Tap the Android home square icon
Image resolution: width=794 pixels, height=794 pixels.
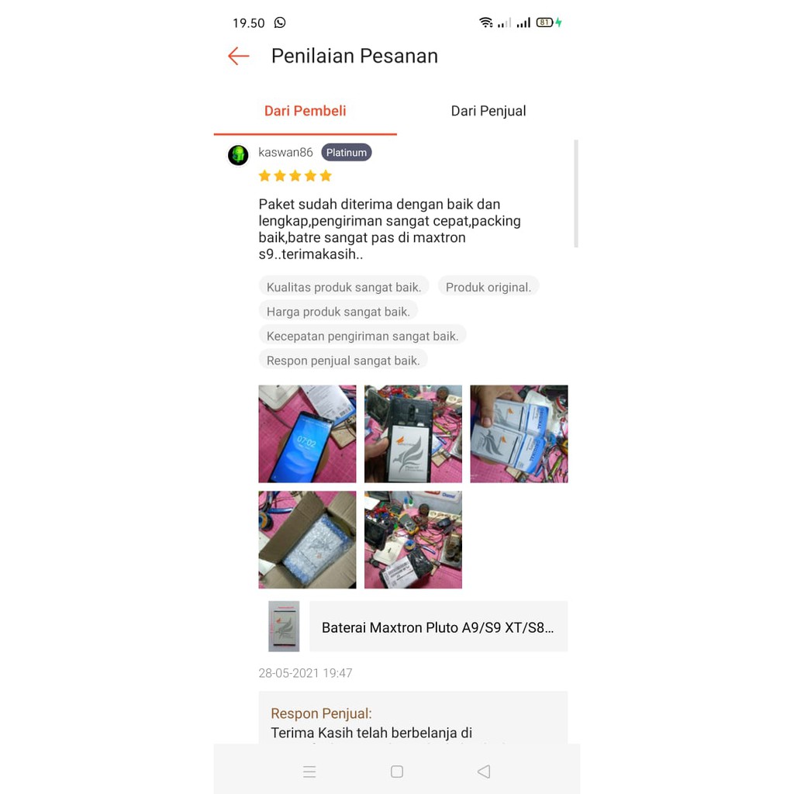pyautogui.click(x=397, y=772)
